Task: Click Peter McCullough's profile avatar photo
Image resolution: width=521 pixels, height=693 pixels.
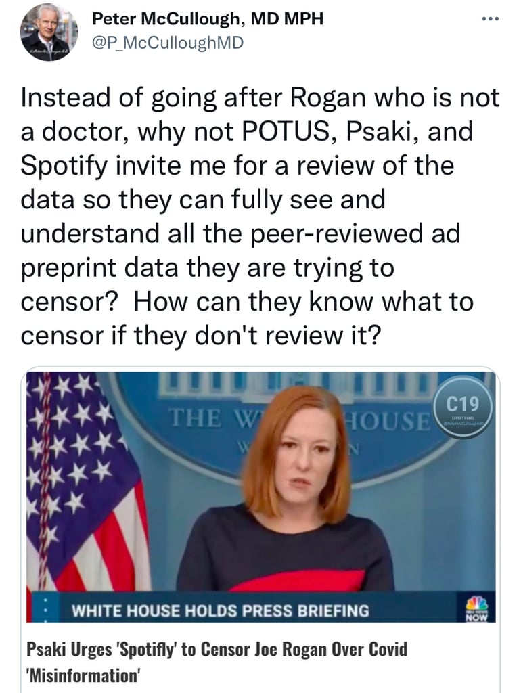Action: pos(49,32)
